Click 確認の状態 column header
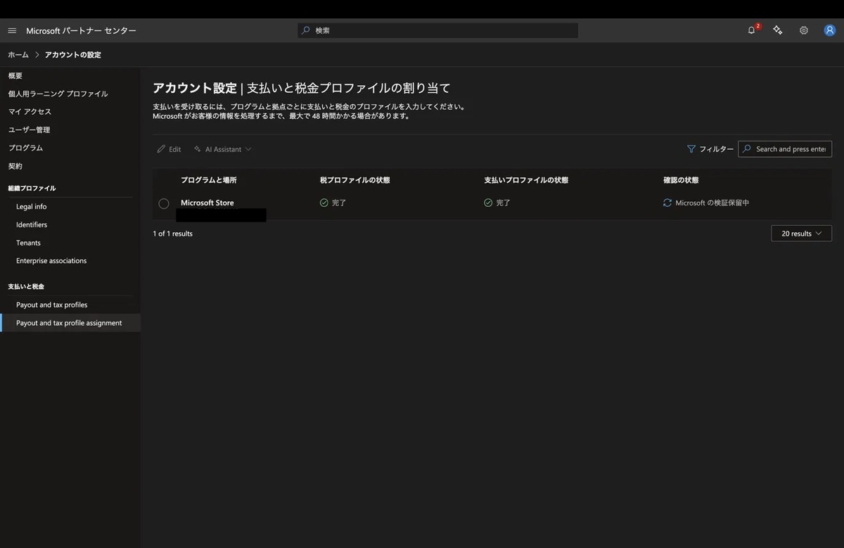 [x=681, y=180]
